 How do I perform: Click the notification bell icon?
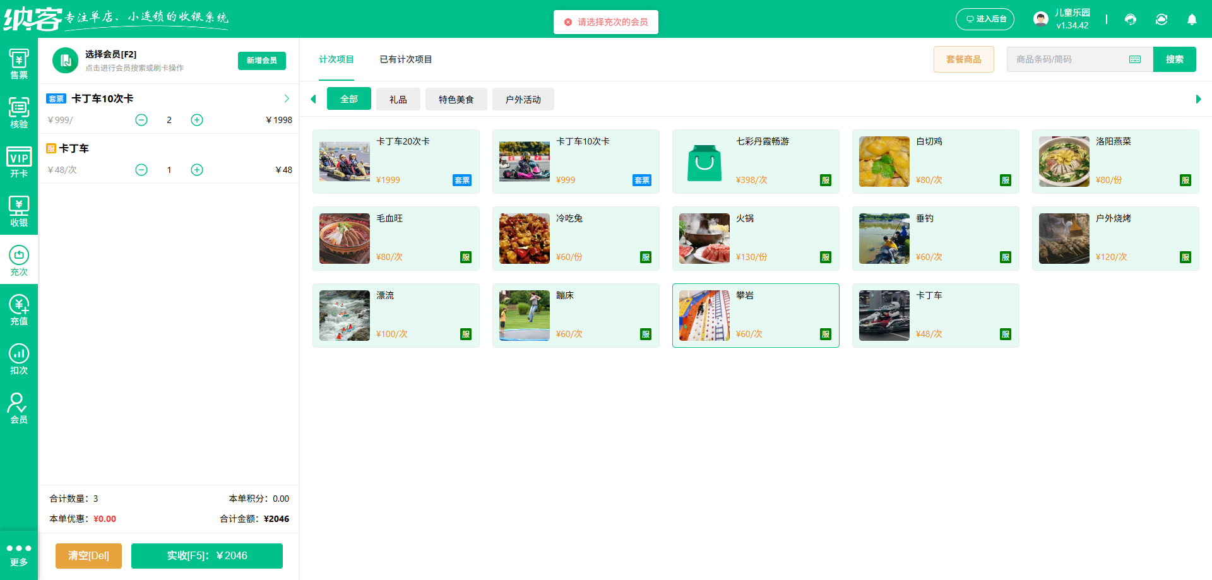click(x=1192, y=19)
